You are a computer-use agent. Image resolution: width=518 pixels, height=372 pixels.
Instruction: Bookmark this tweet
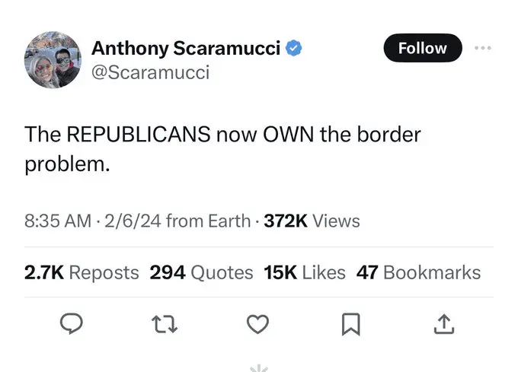(x=350, y=325)
